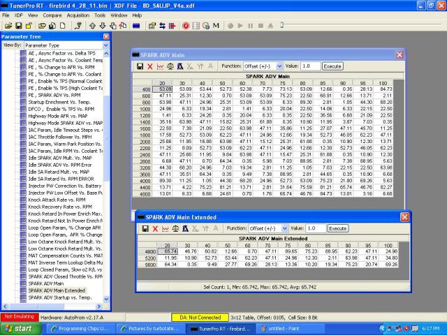Click Parameter Tree horizontal scroll right arrow
The width and height of the screenshot is (447, 335).
pyautogui.click(x=99, y=306)
